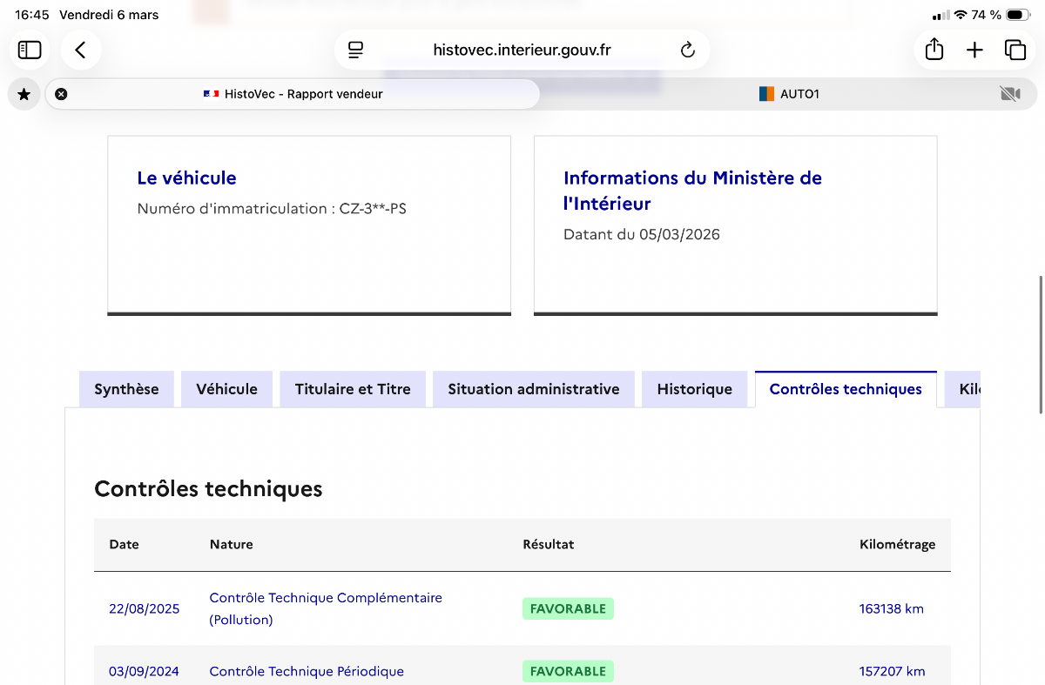The image size is (1045, 685).
Task: Select the Véhicule tab
Action: click(x=226, y=389)
